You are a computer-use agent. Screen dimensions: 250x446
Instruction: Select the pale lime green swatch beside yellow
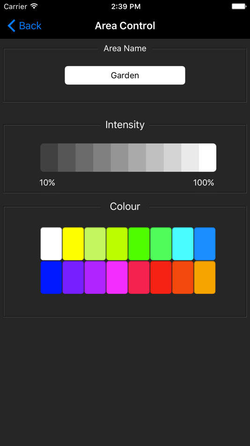[95, 244]
